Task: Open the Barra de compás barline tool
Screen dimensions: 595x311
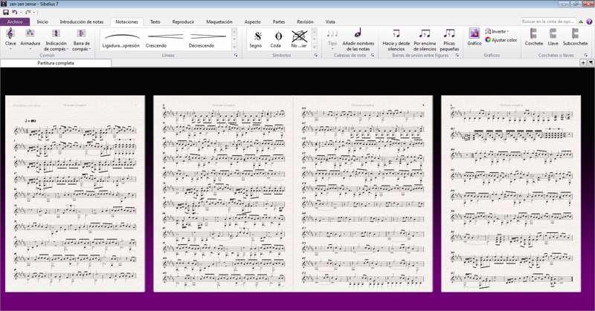Action: pyautogui.click(x=82, y=39)
